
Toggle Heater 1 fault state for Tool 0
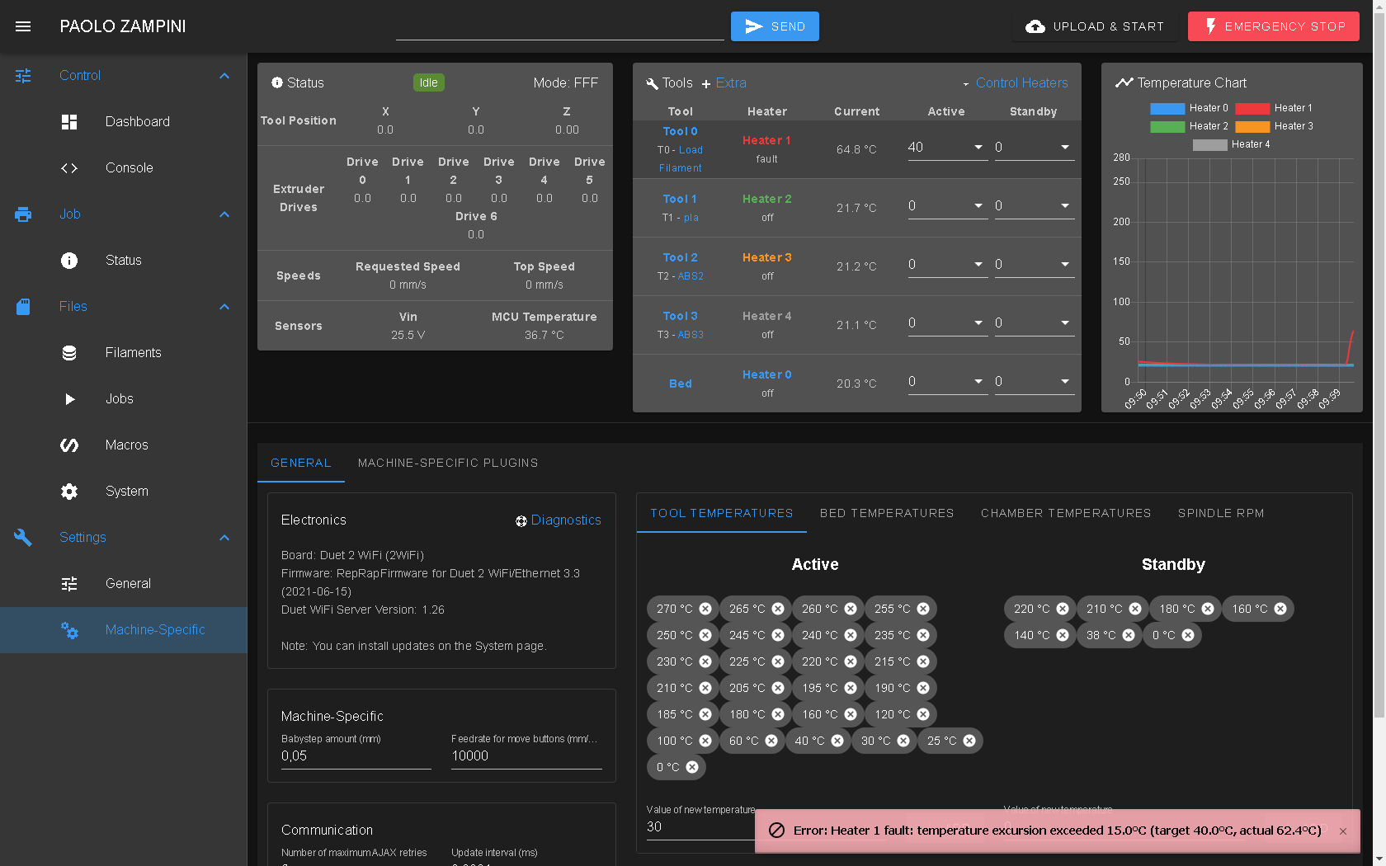pyautogui.click(x=766, y=140)
